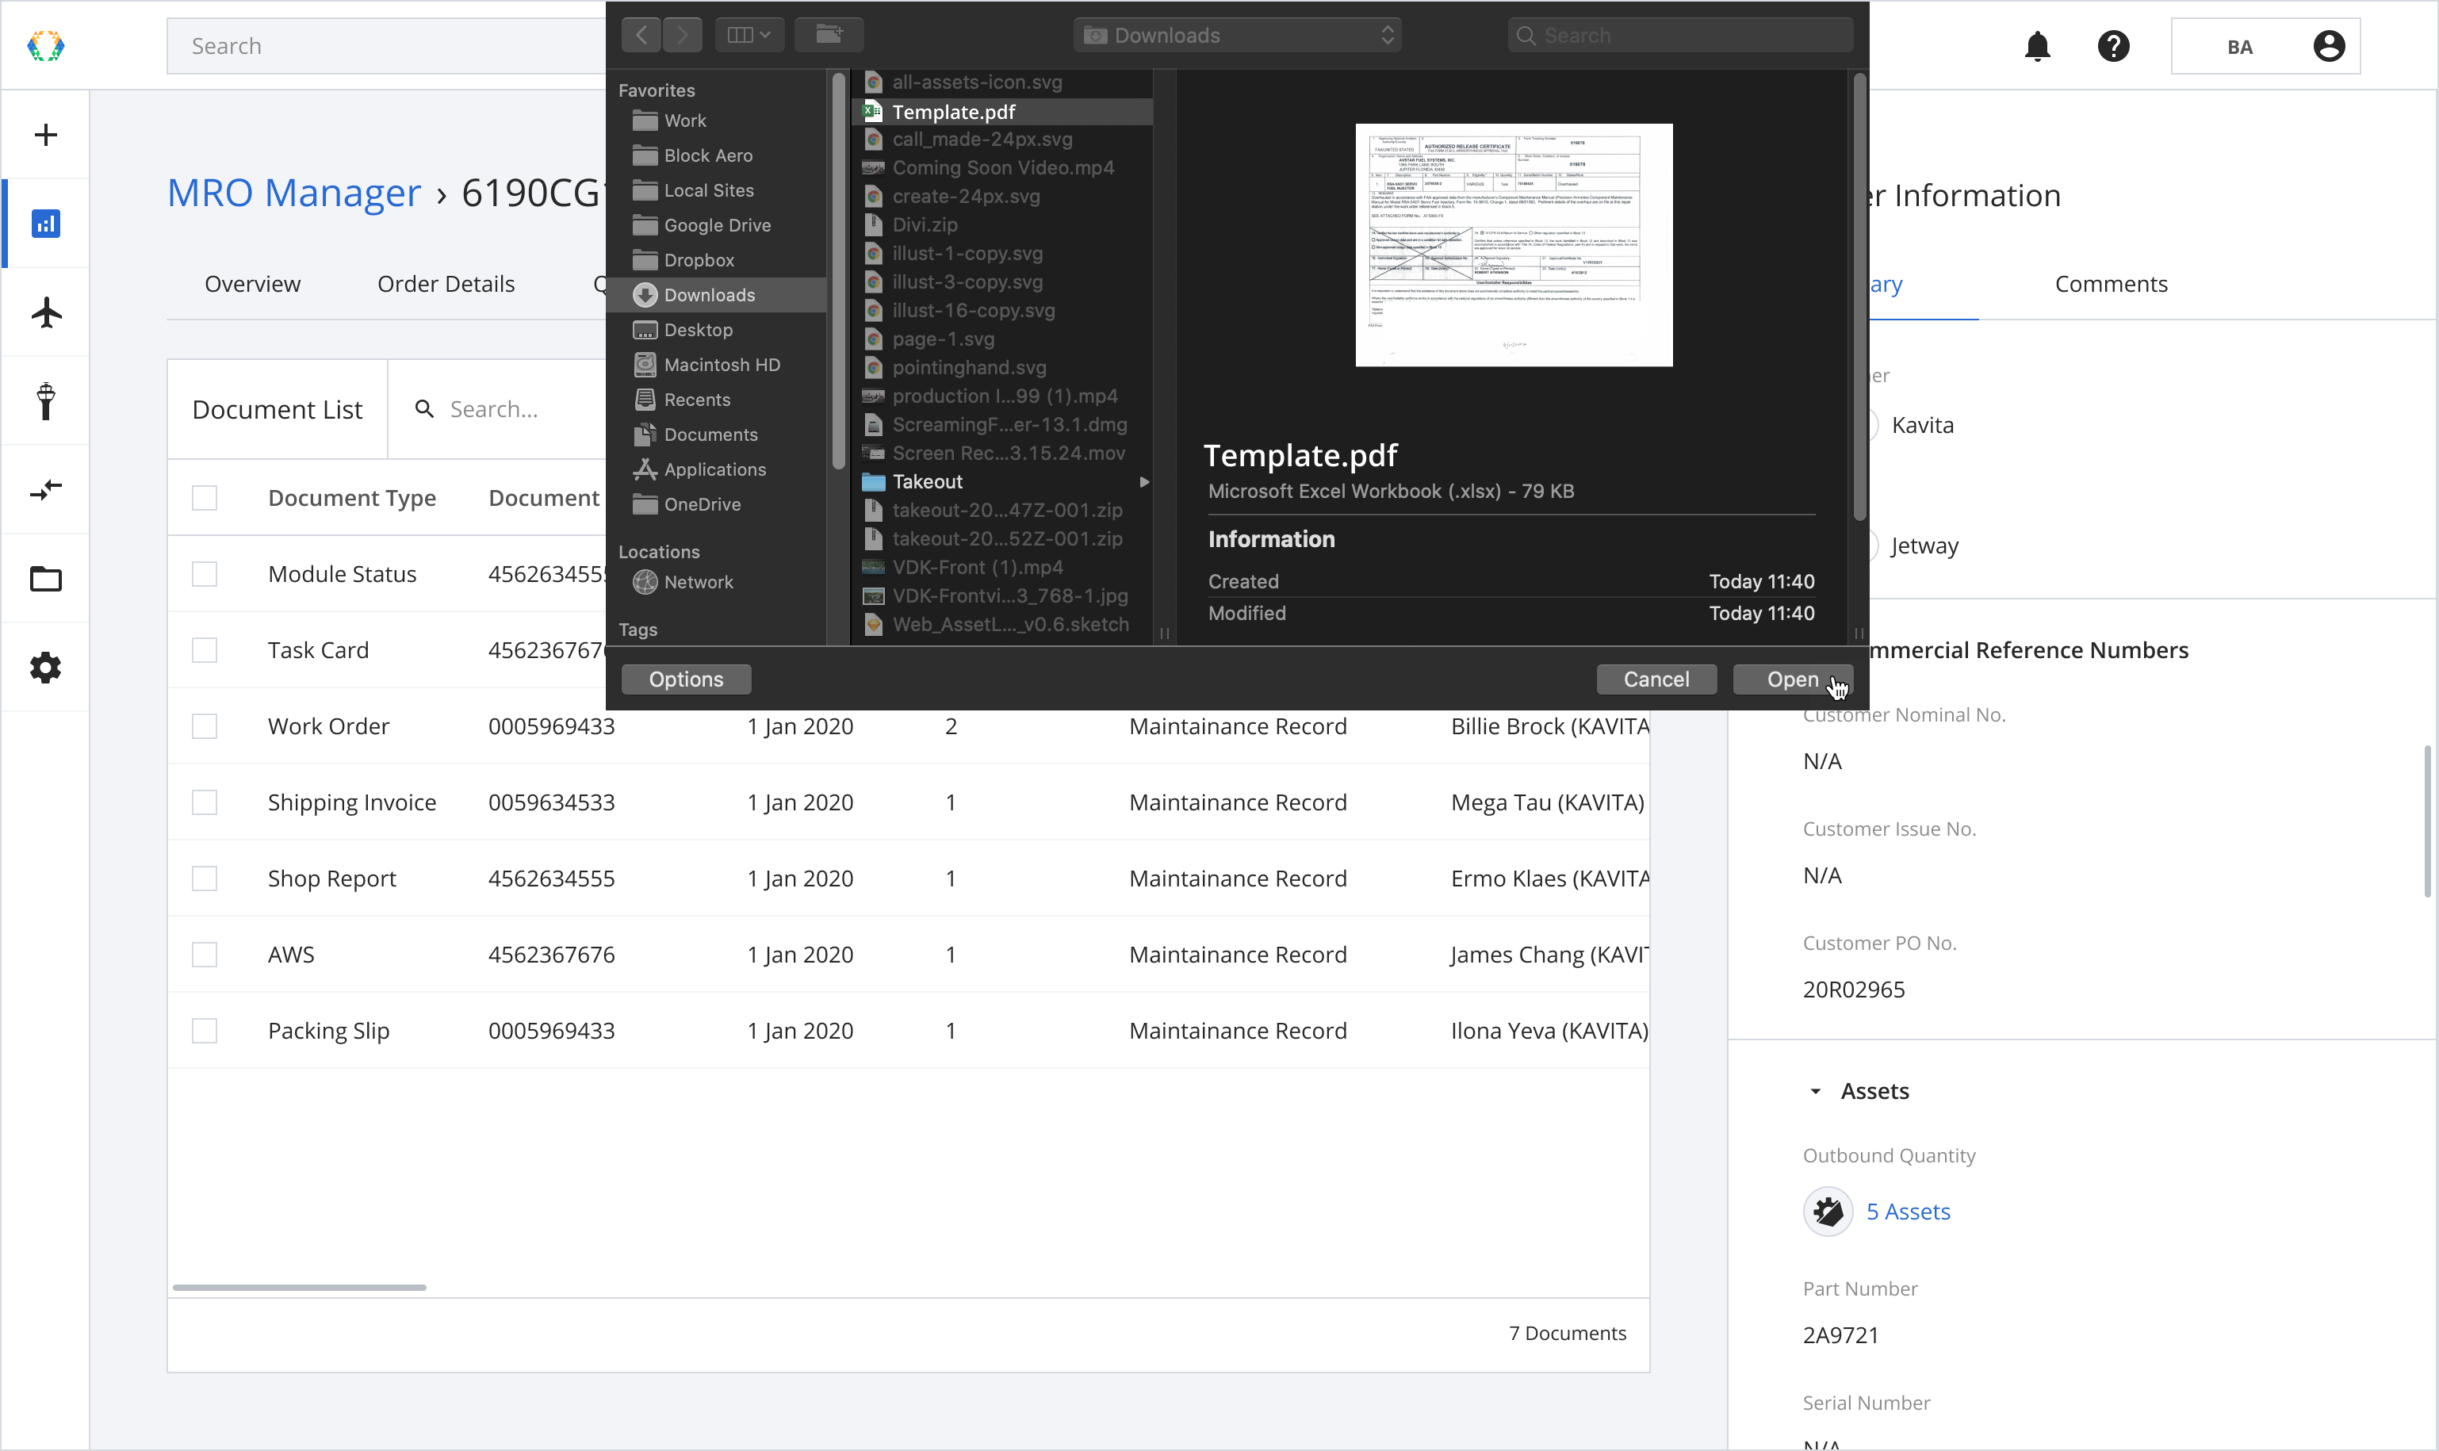The width and height of the screenshot is (2439, 1451).
Task: Click the Options button in file dialog
Action: (x=686, y=680)
